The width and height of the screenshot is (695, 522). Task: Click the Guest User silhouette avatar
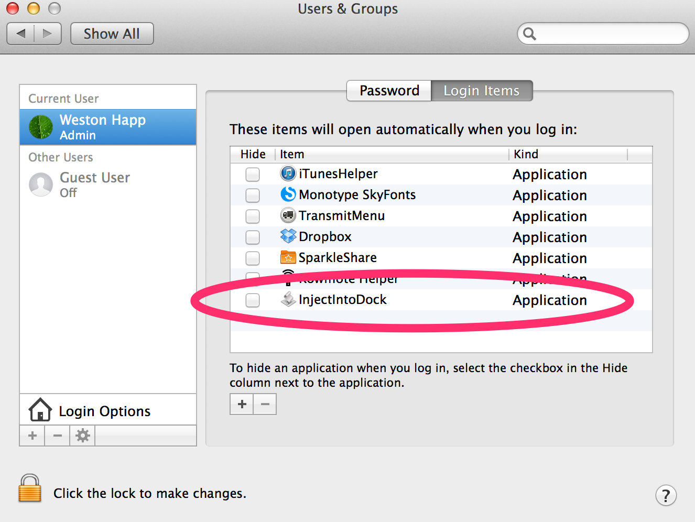(x=41, y=184)
